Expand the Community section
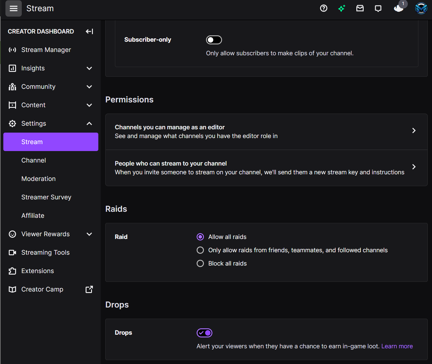The image size is (432, 364). pyautogui.click(x=89, y=87)
